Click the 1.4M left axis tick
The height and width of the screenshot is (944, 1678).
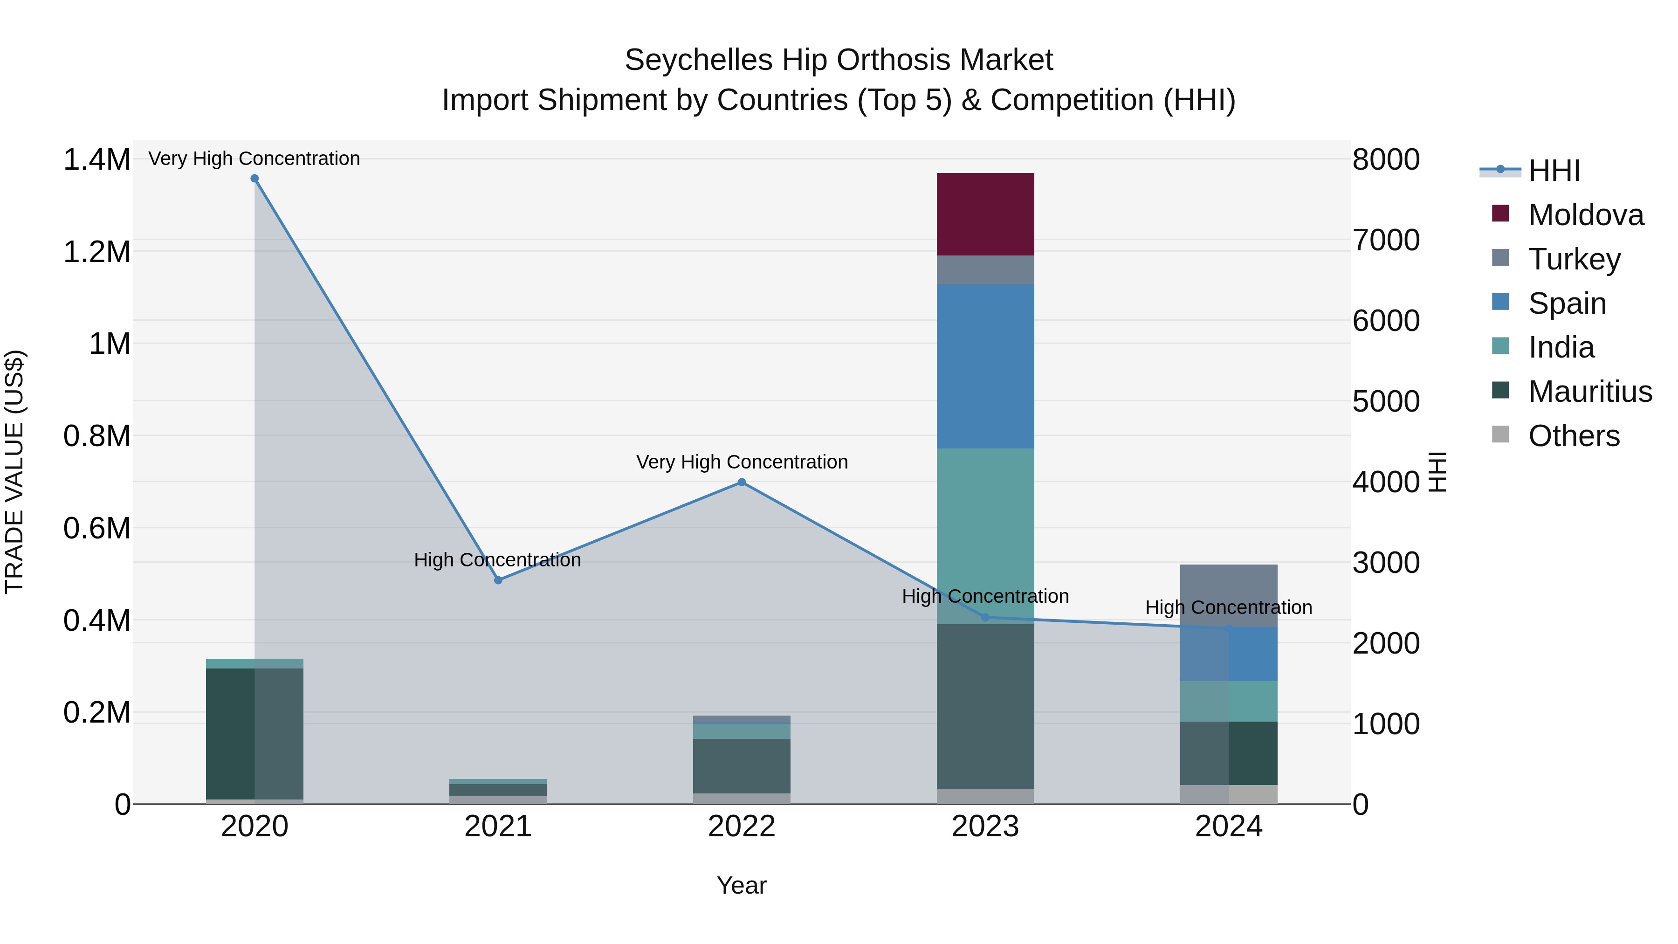point(96,159)
